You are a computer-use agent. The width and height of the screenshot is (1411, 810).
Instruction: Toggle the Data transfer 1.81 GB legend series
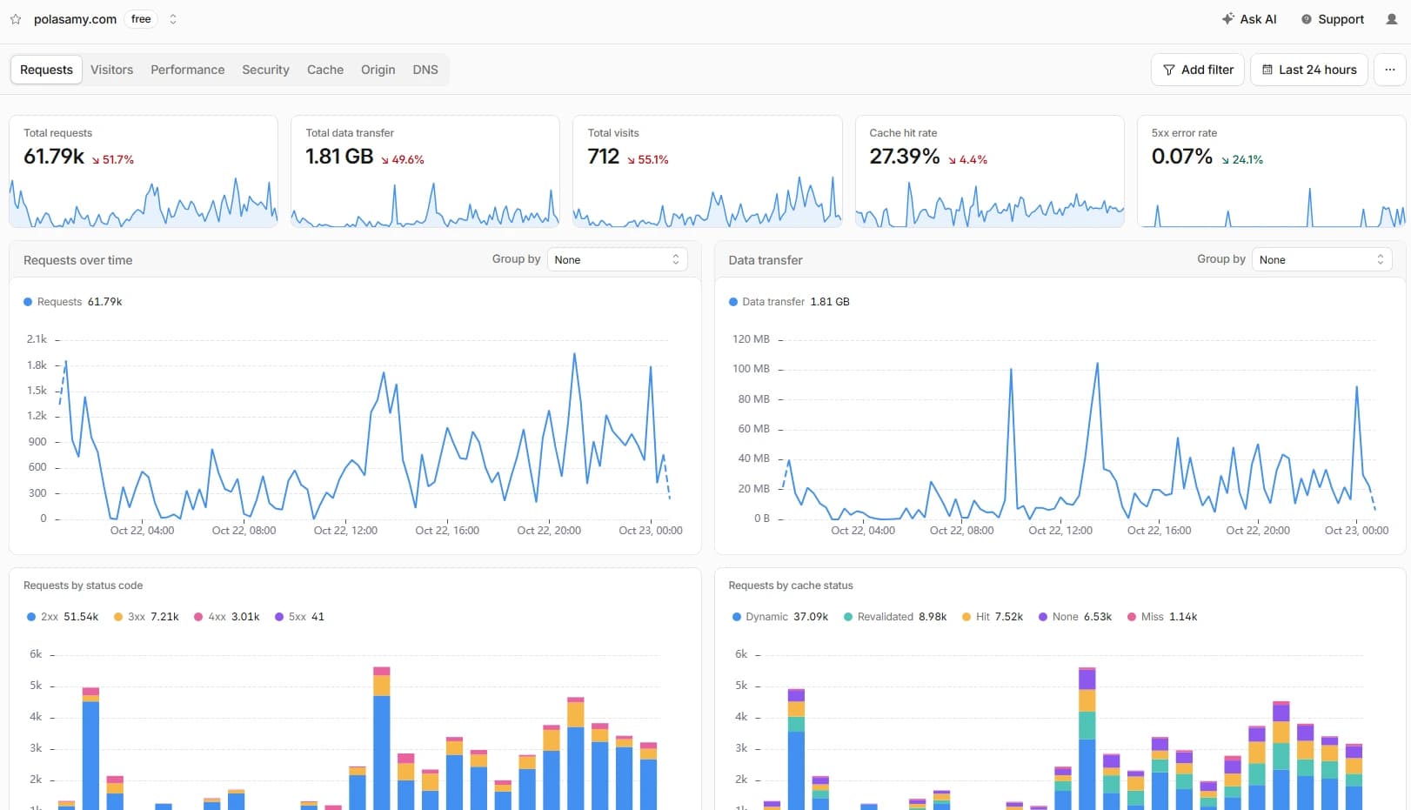(x=789, y=302)
